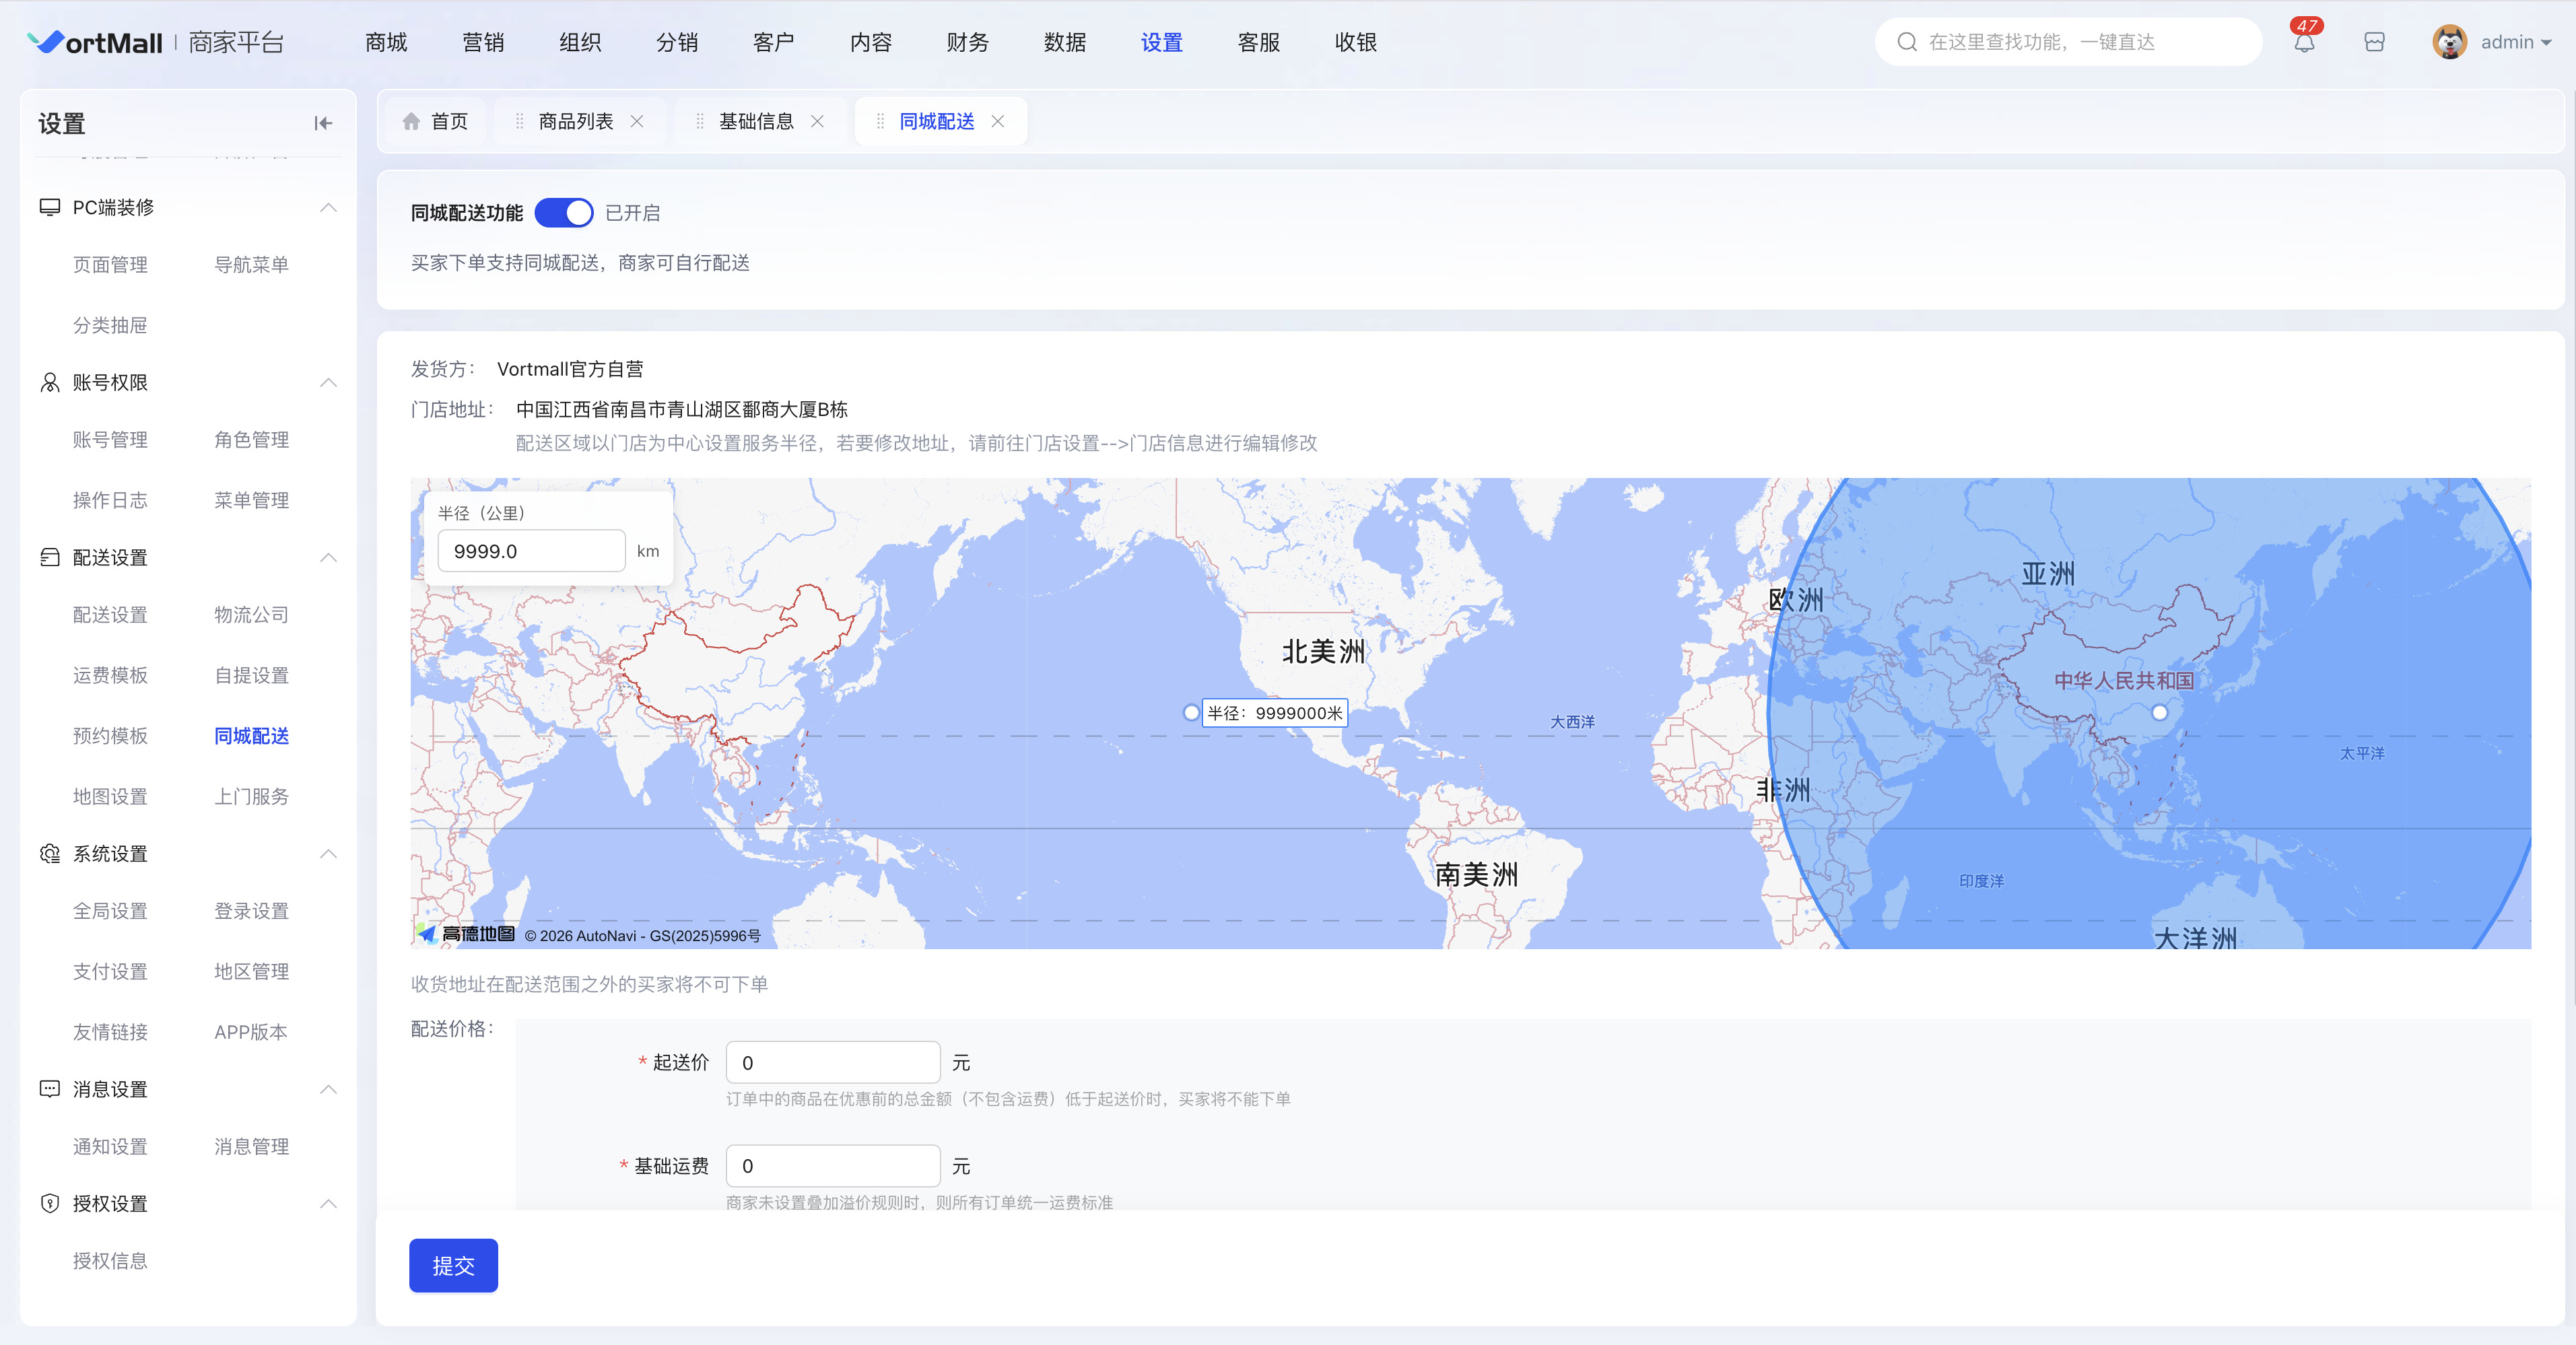Click the 提交 button
The width and height of the screenshot is (2576, 1345).
click(x=453, y=1265)
